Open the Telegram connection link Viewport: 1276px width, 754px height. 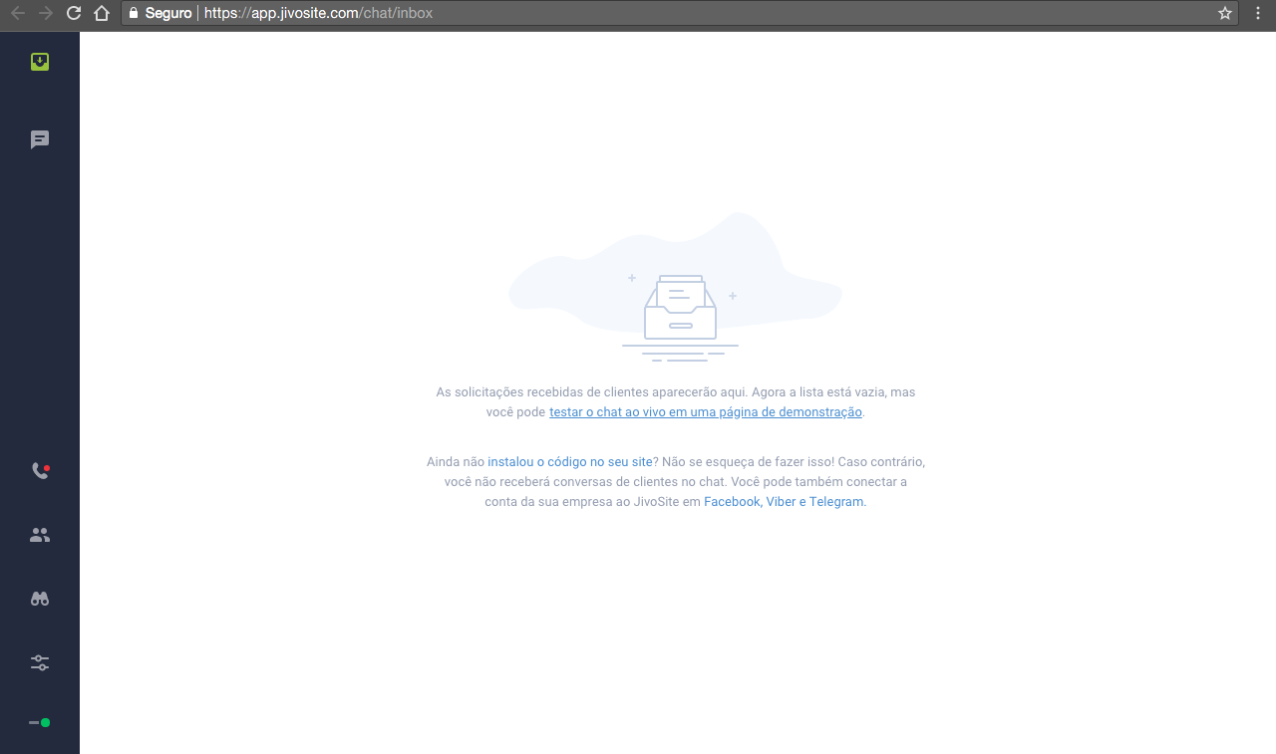coord(835,501)
